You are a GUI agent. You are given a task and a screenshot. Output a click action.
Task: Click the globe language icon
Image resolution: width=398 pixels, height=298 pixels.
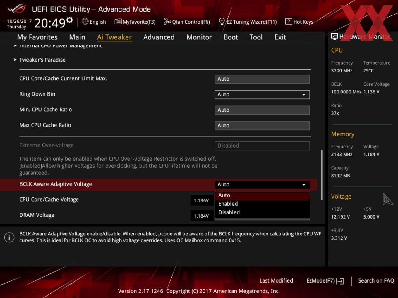85,21
